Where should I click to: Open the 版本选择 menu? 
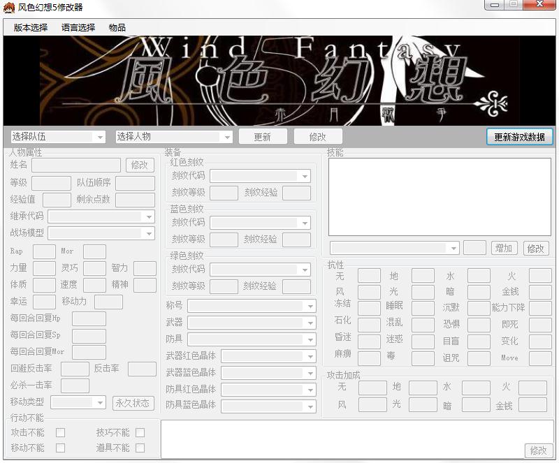pyautogui.click(x=31, y=28)
